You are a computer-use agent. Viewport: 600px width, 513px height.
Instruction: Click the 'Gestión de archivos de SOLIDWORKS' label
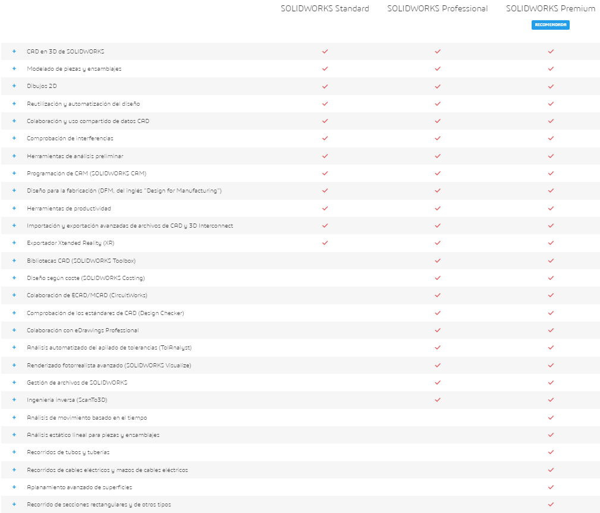77,383
